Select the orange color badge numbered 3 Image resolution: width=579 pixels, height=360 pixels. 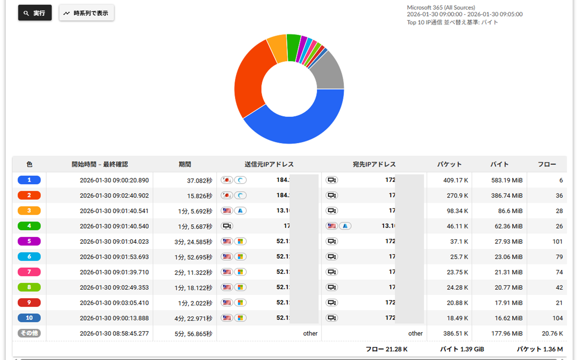(x=29, y=211)
